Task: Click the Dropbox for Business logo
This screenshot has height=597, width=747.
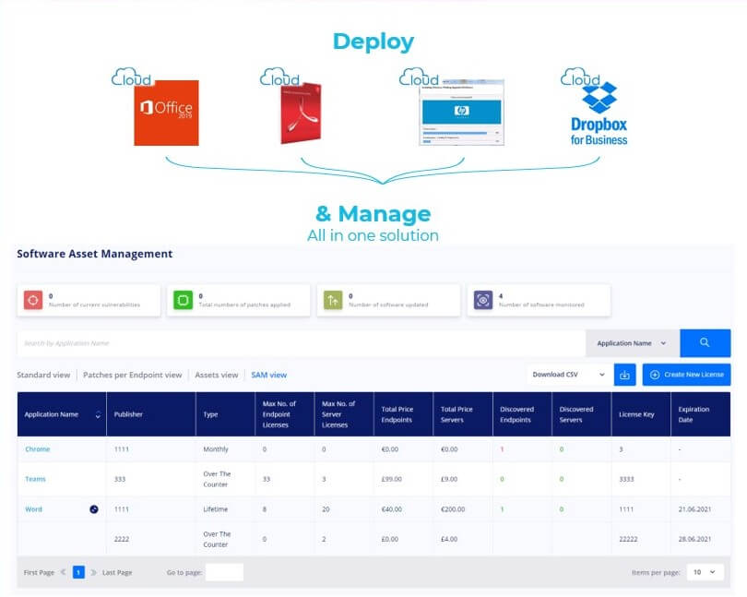Action: [599, 114]
